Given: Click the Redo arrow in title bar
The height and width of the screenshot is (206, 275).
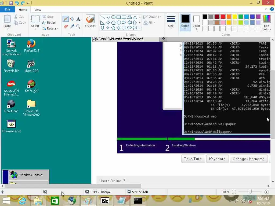Looking at the screenshot, I should pos(23,3).
